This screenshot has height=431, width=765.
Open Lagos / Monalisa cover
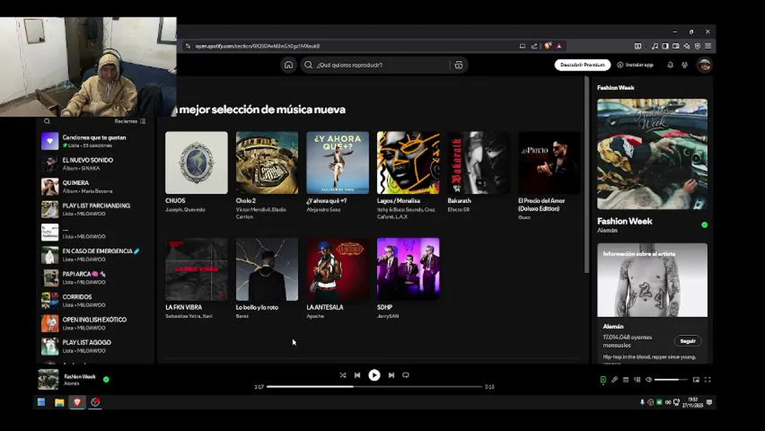pos(408,163)
